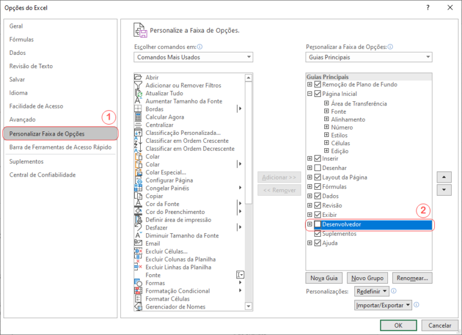Screen dimensions: 462x335
Task: Click the Desfazer undo icon
Action: pos(138,228)
